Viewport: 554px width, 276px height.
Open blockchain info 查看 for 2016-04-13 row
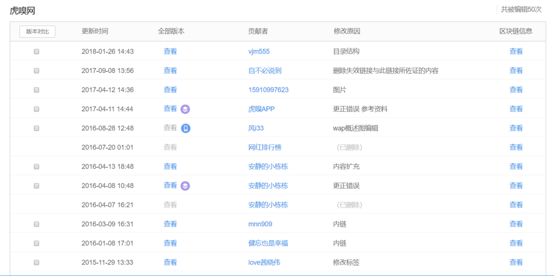tap(516, 166)
